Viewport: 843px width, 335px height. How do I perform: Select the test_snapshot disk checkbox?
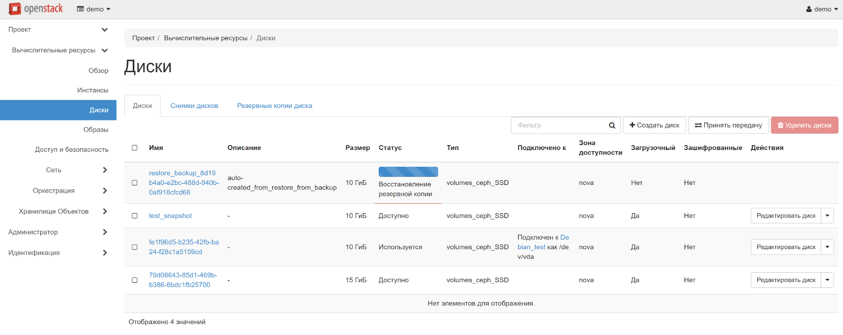135,216
